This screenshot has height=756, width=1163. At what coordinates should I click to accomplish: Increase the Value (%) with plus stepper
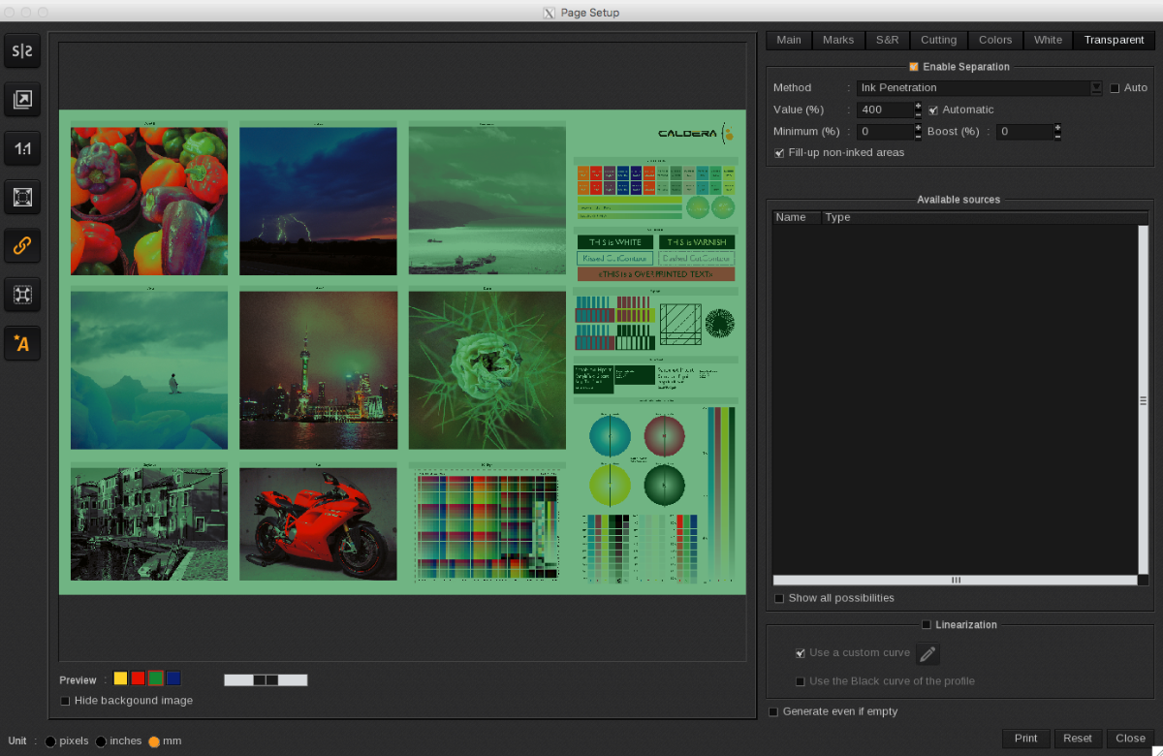(919, 106)
